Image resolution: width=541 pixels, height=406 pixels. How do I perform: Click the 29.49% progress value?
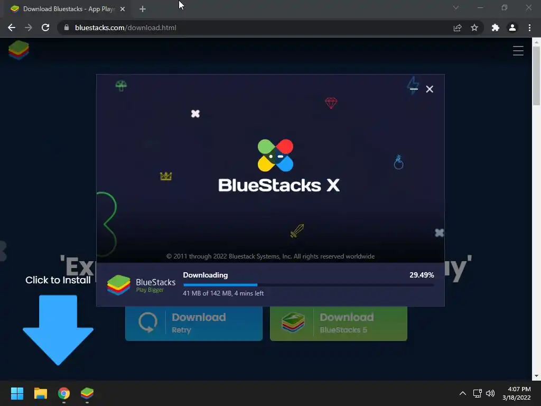tap(422, 275)
